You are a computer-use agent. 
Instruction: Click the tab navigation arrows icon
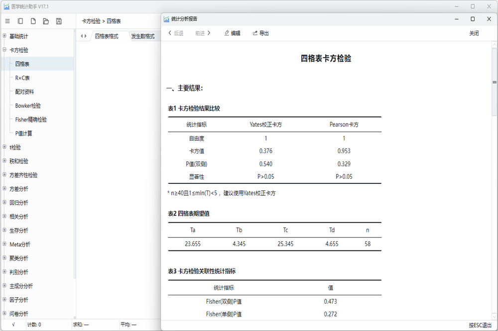[84, 36]
